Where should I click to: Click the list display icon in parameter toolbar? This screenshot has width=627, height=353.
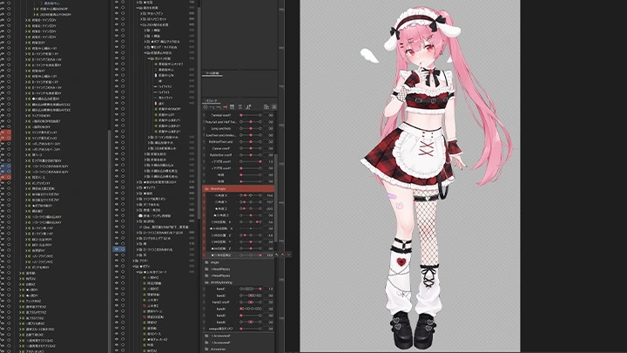[240, 107]
